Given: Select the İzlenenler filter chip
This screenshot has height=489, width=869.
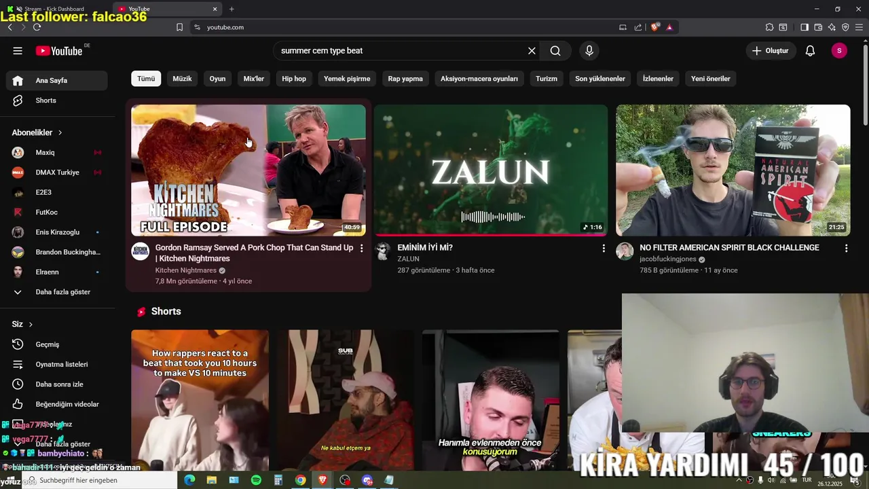Looking at the screenshot, I should pyautogui.click(x=658, y=79).
